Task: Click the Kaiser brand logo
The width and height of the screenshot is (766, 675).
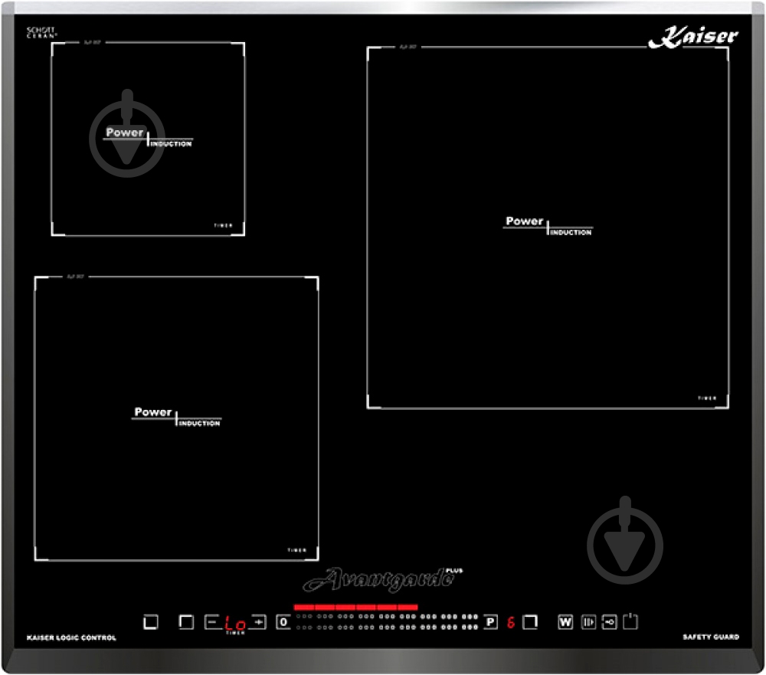Action: click(693, 37)
